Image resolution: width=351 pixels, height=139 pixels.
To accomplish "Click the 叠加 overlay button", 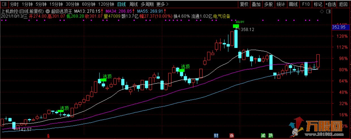I will (256, 4).
